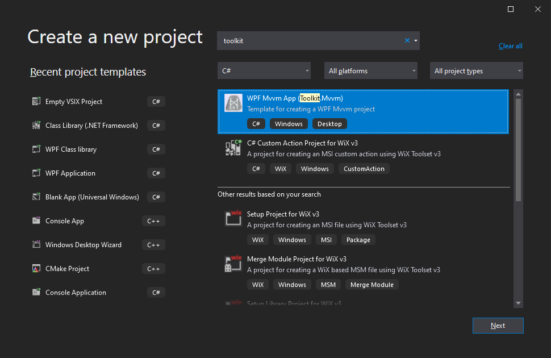Screen dimensions: 551x358
Task: Click Package tag on Setup Project
Action: [x=358, y=240]
